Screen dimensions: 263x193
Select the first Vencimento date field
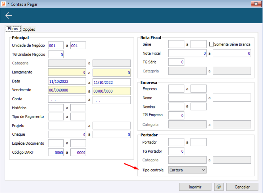(67, 90)
